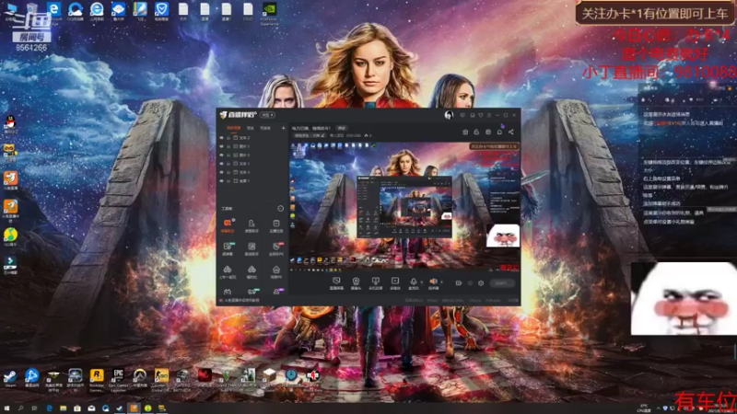
Task: Open Mail app from taskbar
Action: [91, 408]
